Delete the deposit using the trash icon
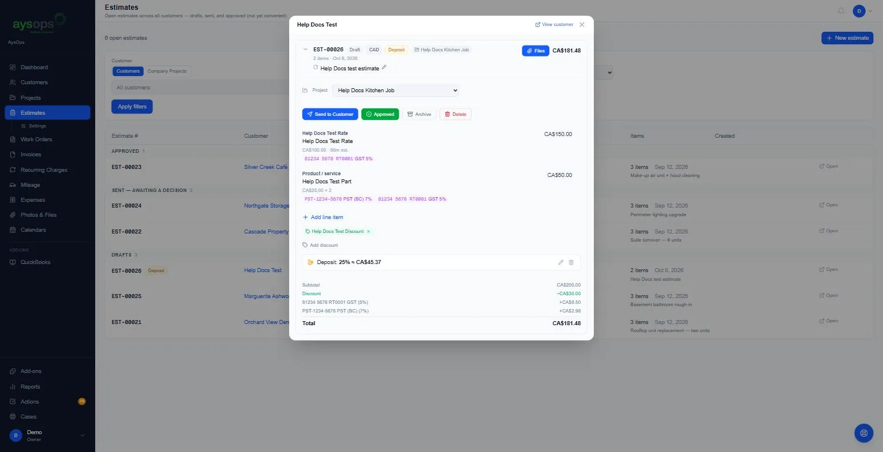Image resolution: width=883 pixels, height=452 pixels. [571, 262]
